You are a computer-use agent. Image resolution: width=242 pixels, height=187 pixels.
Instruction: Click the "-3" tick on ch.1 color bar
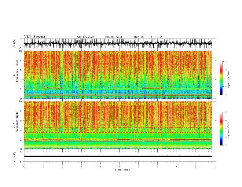pos(225,61)
